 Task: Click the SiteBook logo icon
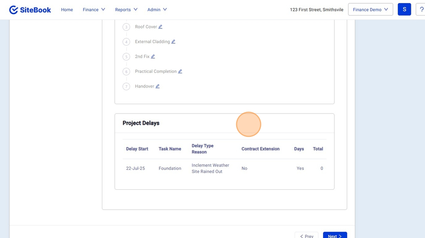tap(14, 10)
